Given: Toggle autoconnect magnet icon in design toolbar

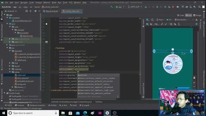Looking at the screenshot, I should click(151, 24).
